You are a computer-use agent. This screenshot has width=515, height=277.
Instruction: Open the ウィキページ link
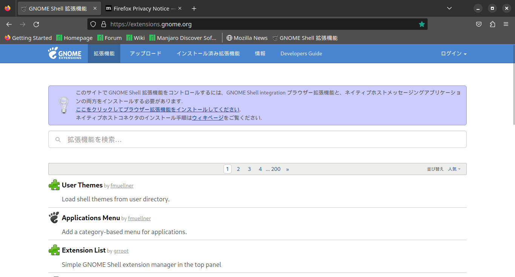[208, 118]
